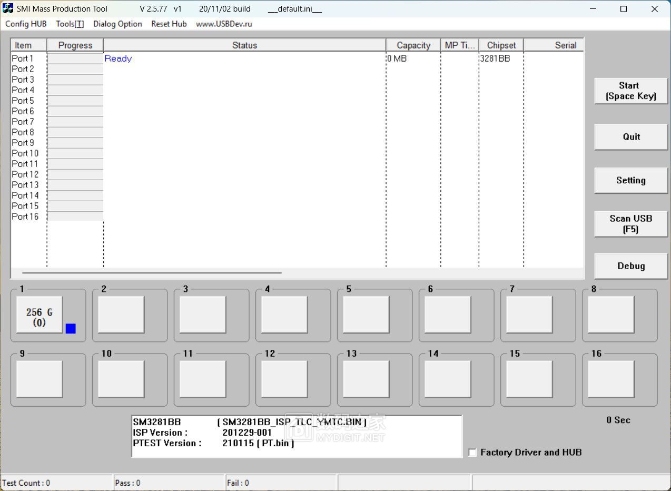Click port slot 5 box
This screenshot has height=491, width=671.
[366, 315]
